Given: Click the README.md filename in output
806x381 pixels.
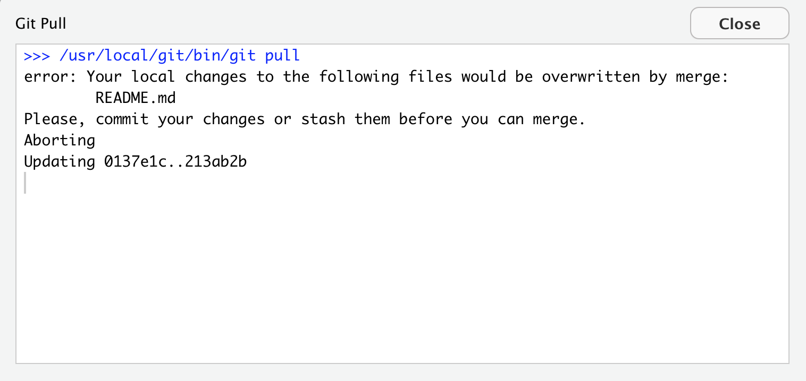Looking at the screenshot, I should click(136, 98).
